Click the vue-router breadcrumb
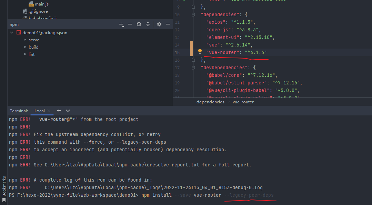372x205 pixels. [x=243, y=102]
